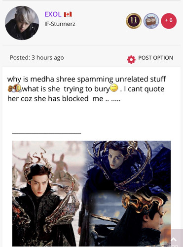
Task: Open the left character image in signature
Action: tap(47, 194)
